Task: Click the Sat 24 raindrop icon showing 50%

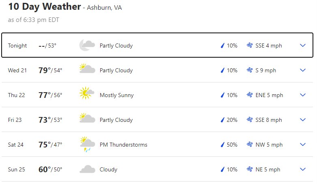Action: point(222,145)
